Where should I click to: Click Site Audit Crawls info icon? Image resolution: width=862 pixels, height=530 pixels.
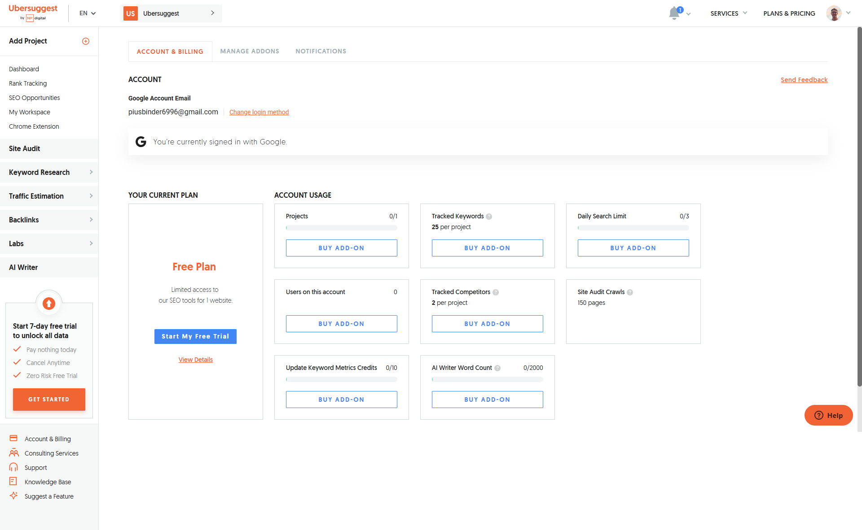click(630, 292)
